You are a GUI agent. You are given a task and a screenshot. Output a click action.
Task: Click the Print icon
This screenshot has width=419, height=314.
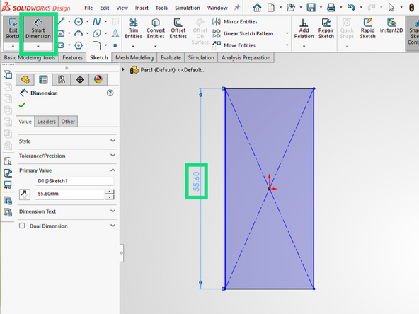331,8
